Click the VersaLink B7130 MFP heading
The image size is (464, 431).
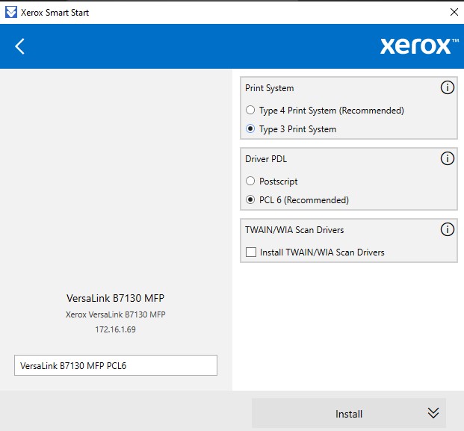[115, 298]
